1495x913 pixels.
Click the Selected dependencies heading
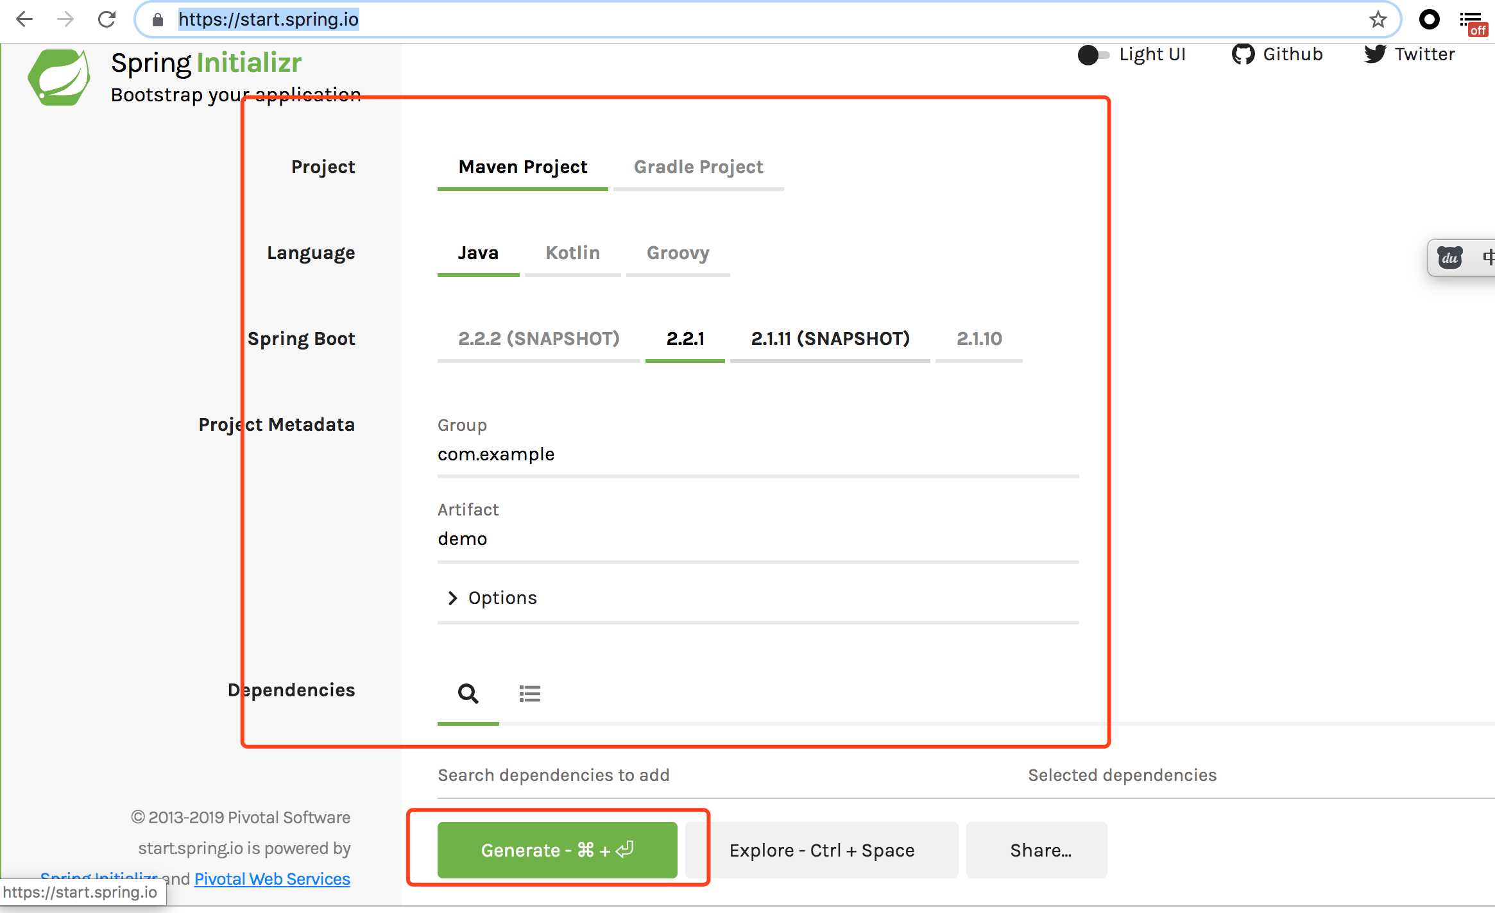(1122, 776)
